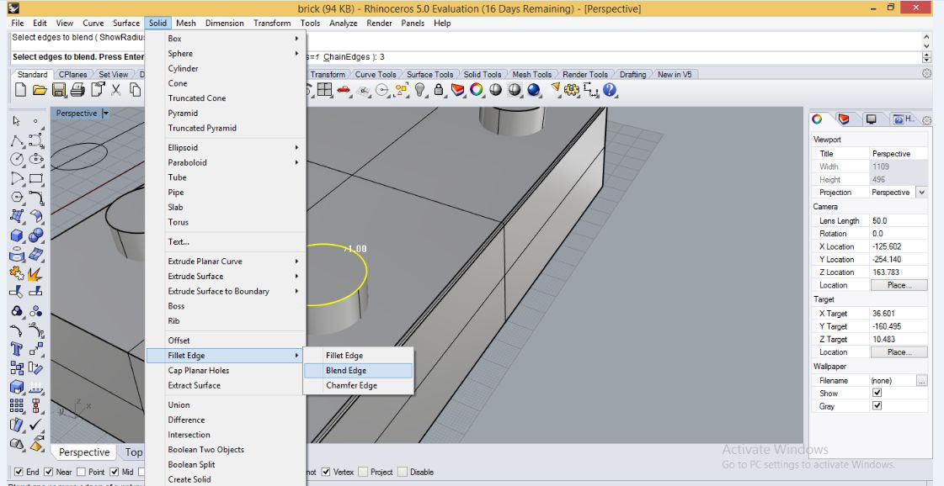Open the Properties color wheel panel tab
Viewport: 944px width, 486px height.
(817, 119)
